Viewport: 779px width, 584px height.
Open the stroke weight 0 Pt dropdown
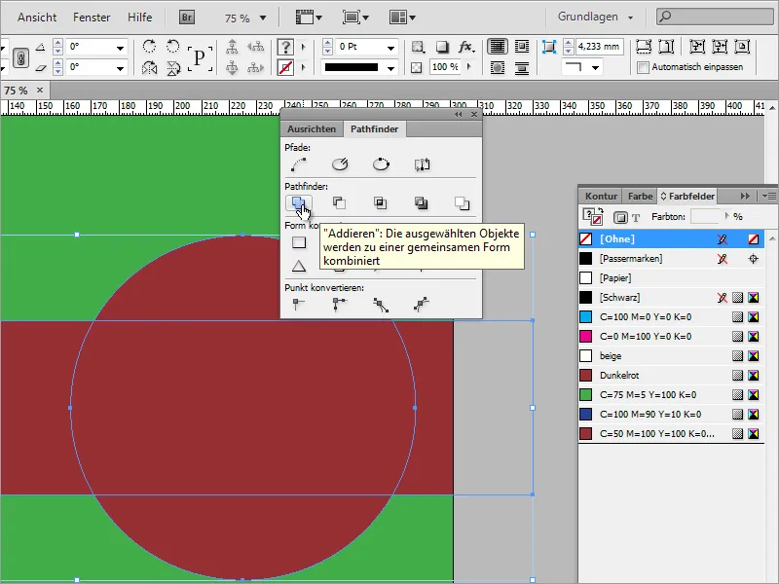coord(391,48)
